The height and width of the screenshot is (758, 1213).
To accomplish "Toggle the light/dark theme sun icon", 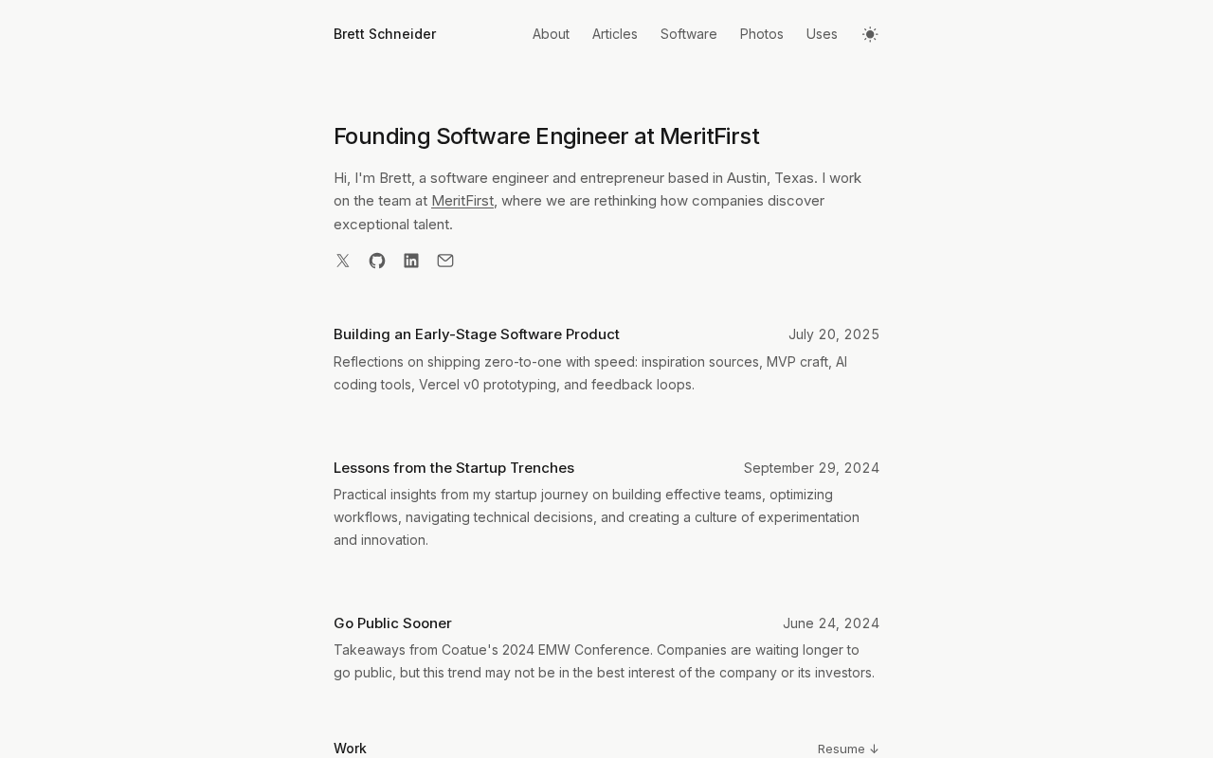I will 870,34.
